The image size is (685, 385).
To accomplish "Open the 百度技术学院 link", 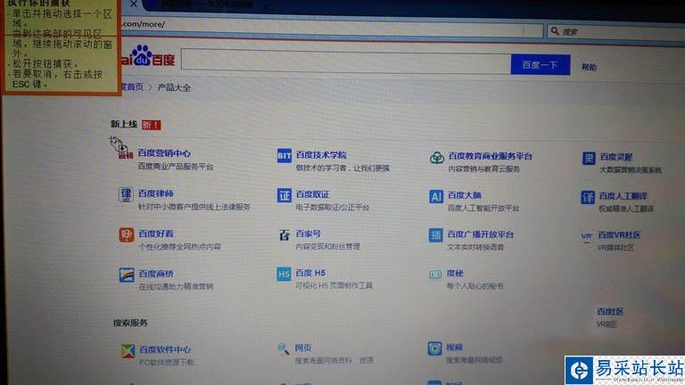I will [x=321, y=155].
